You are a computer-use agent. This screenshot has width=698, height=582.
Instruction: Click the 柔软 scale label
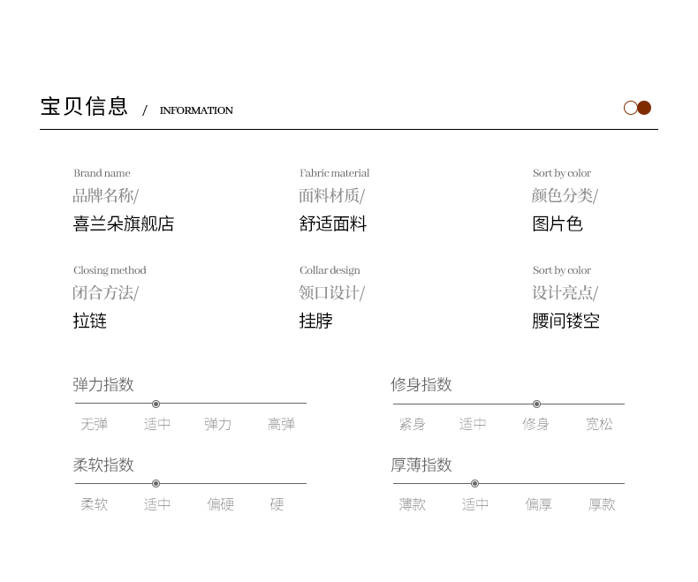pyautogui.click(x=95, y=504)
